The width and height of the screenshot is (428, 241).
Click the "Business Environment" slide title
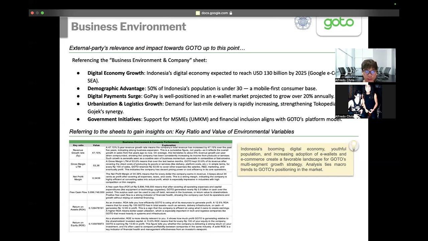click(128, 27)
